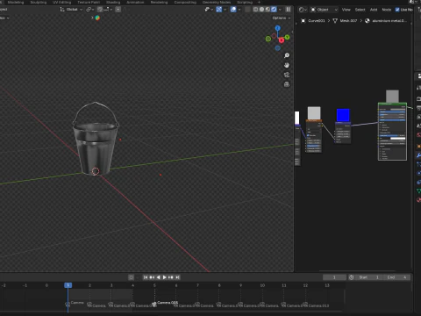Add a new workspace with plus button
Screen dimensions: 421x316
(259, 2)
